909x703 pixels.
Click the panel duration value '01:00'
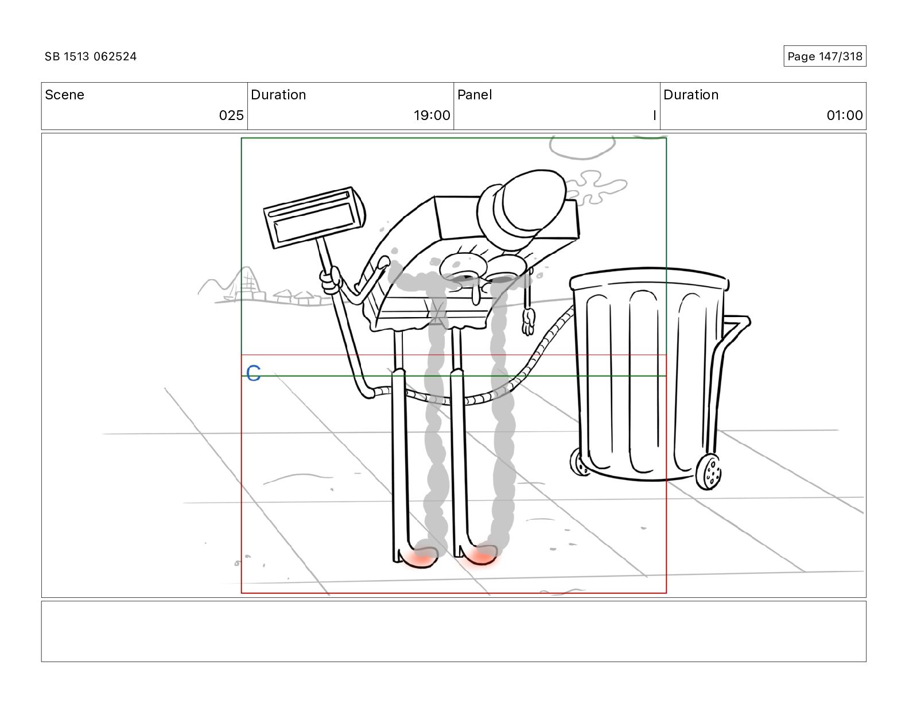tap(845, 115)
